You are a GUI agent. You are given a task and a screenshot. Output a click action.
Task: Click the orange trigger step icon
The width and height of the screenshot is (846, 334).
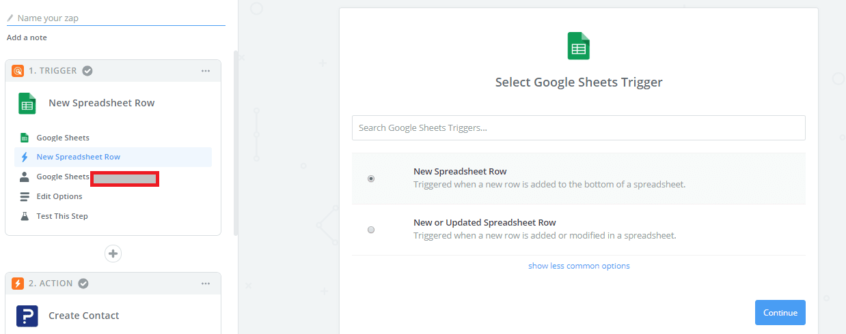(18, 71)
